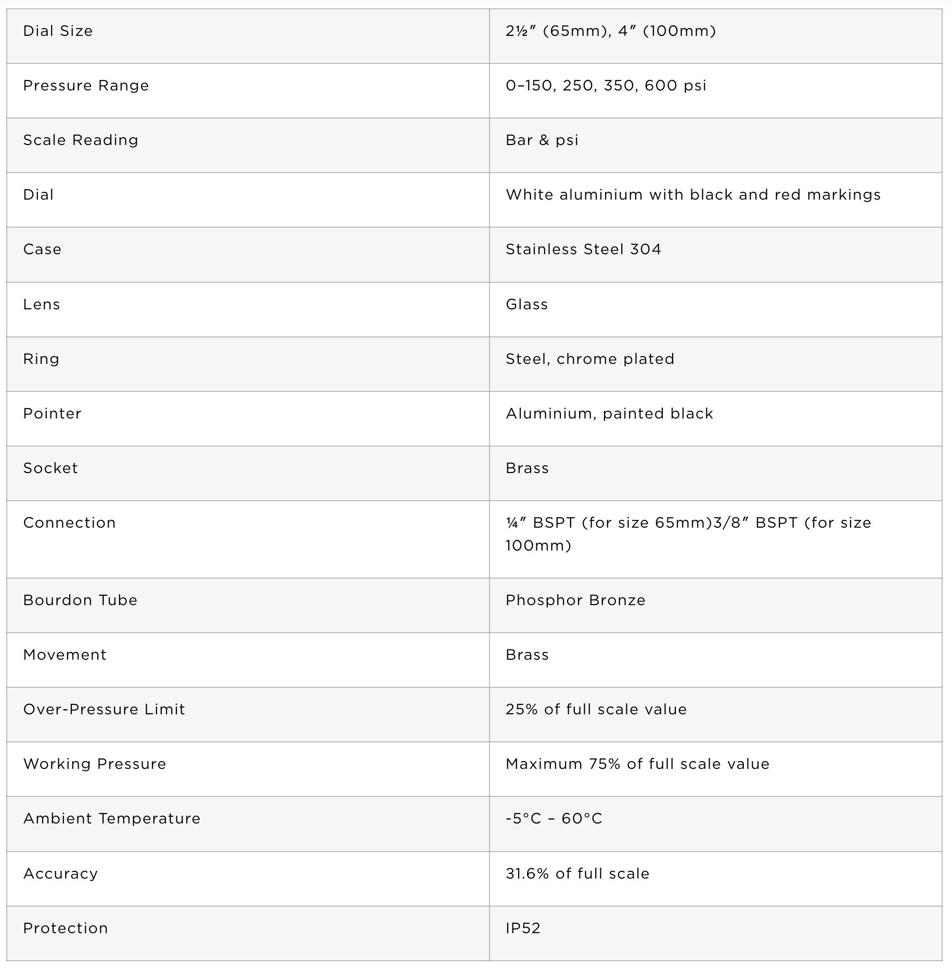Select the Stainless Steel 304 case value
Image resolution: width=952 pixels, height=968 pixels.
click(583, 250)
